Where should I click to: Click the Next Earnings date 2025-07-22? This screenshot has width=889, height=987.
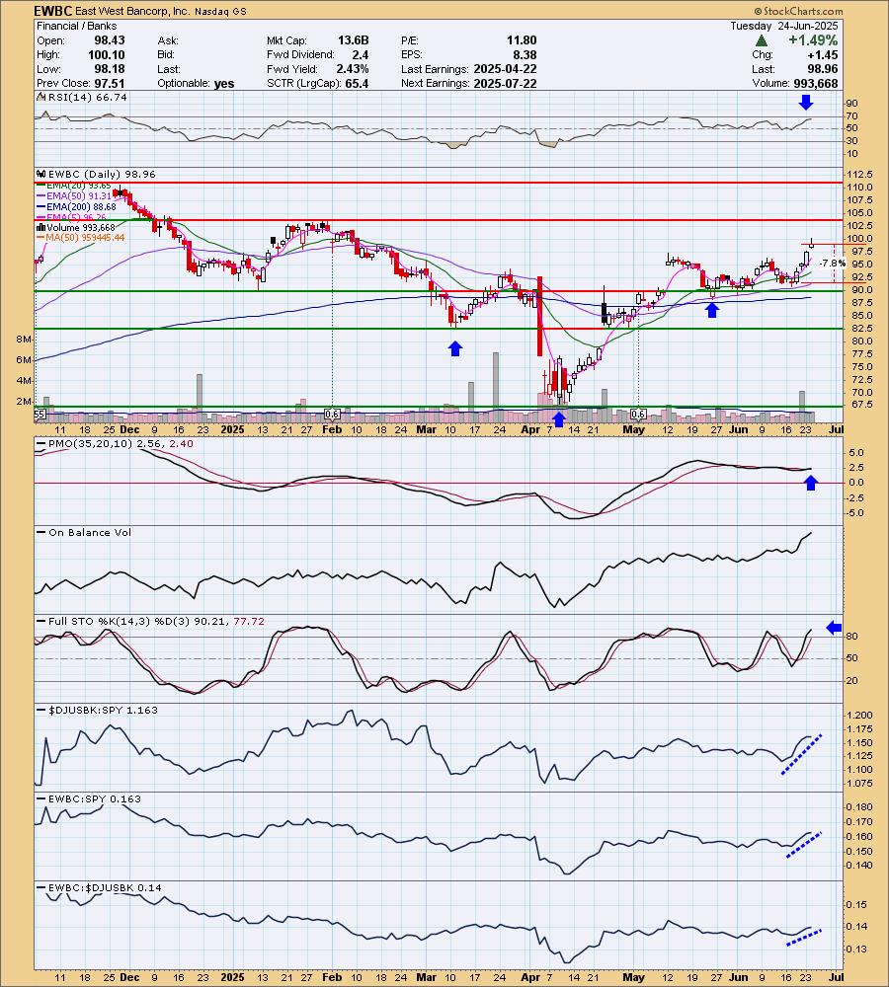pos(506,83)
